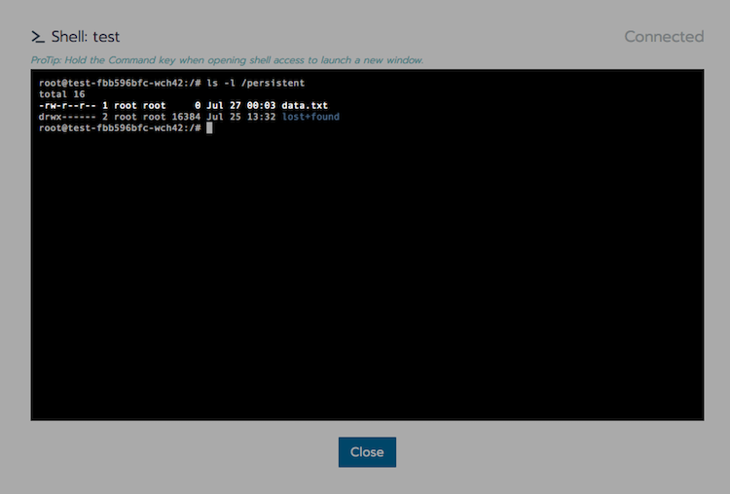Click the "Jul 27 00:03" timestamp
The image size is (730, 494).
pyautogui.click(x=240, y=105)
